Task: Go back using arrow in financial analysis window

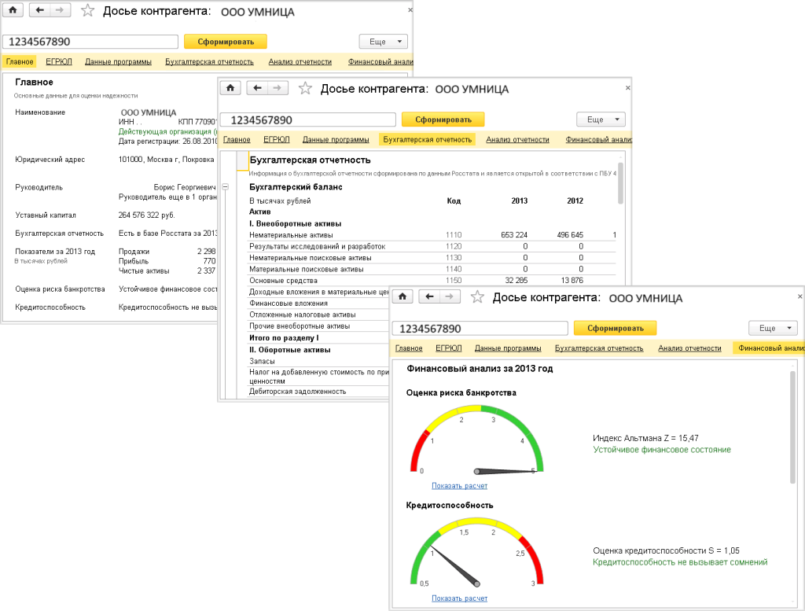Action: tap(428, 296)
